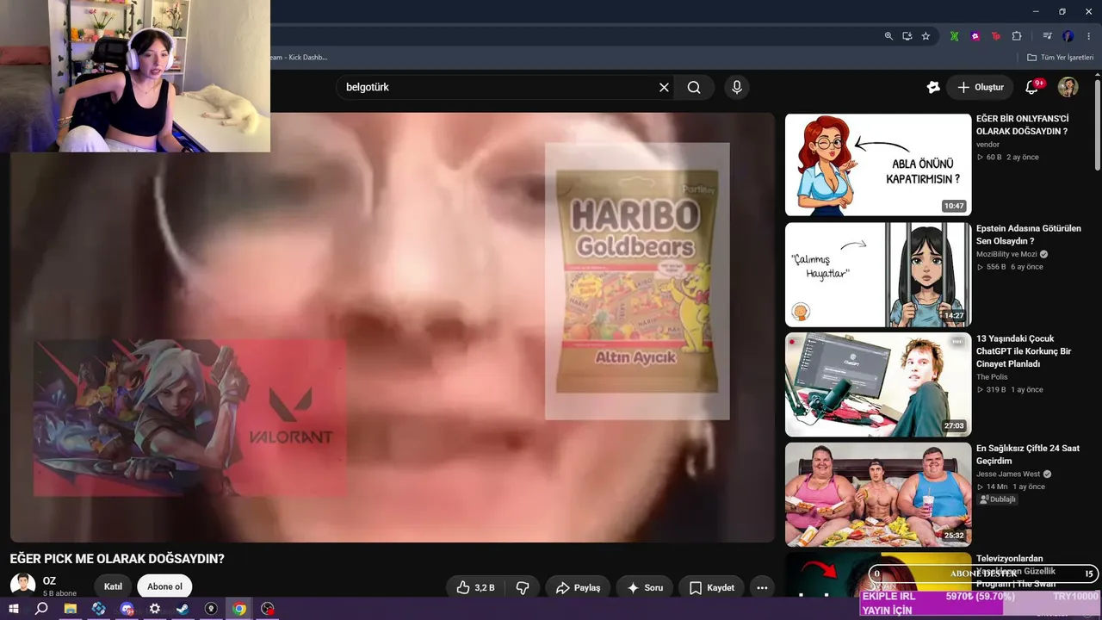Image resolution: width=1102 pixels, height=620 pixels.
Task: Open Steam from the taskbar
Action: click(x=183, y=609)
